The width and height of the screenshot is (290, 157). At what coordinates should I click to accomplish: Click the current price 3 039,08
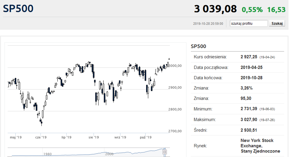pyautogui.click(x=215, y=9)
